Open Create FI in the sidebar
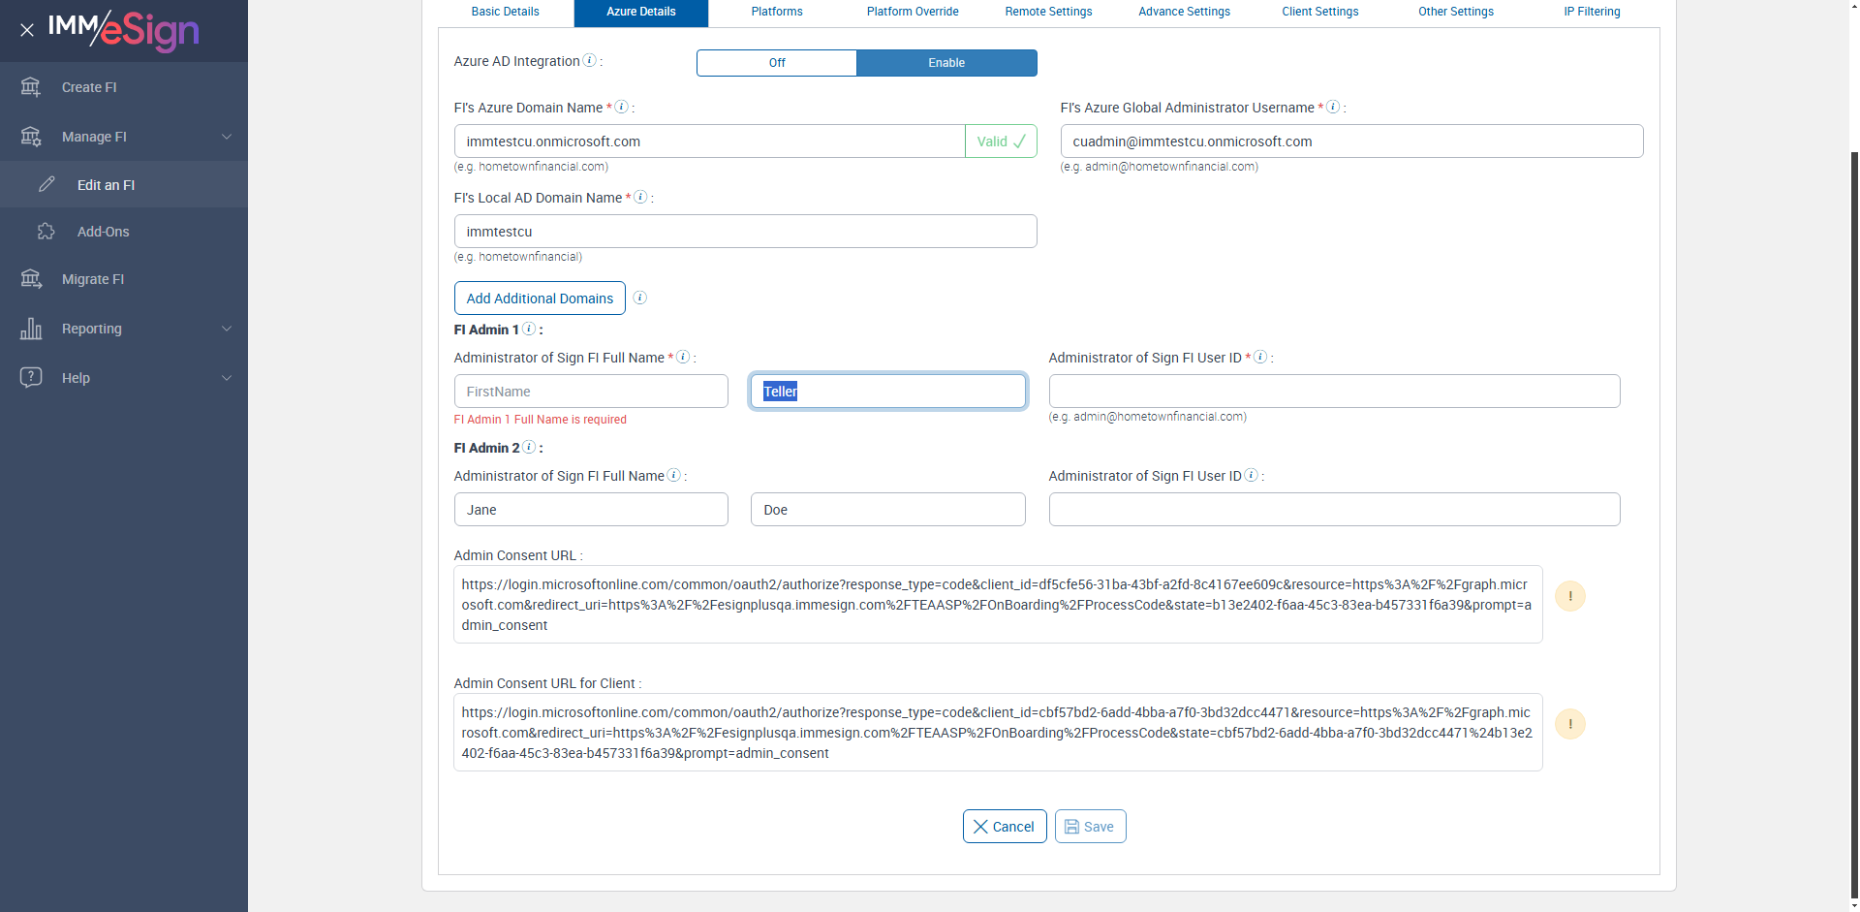This screenshot has height=912, width=1860. 124,87
